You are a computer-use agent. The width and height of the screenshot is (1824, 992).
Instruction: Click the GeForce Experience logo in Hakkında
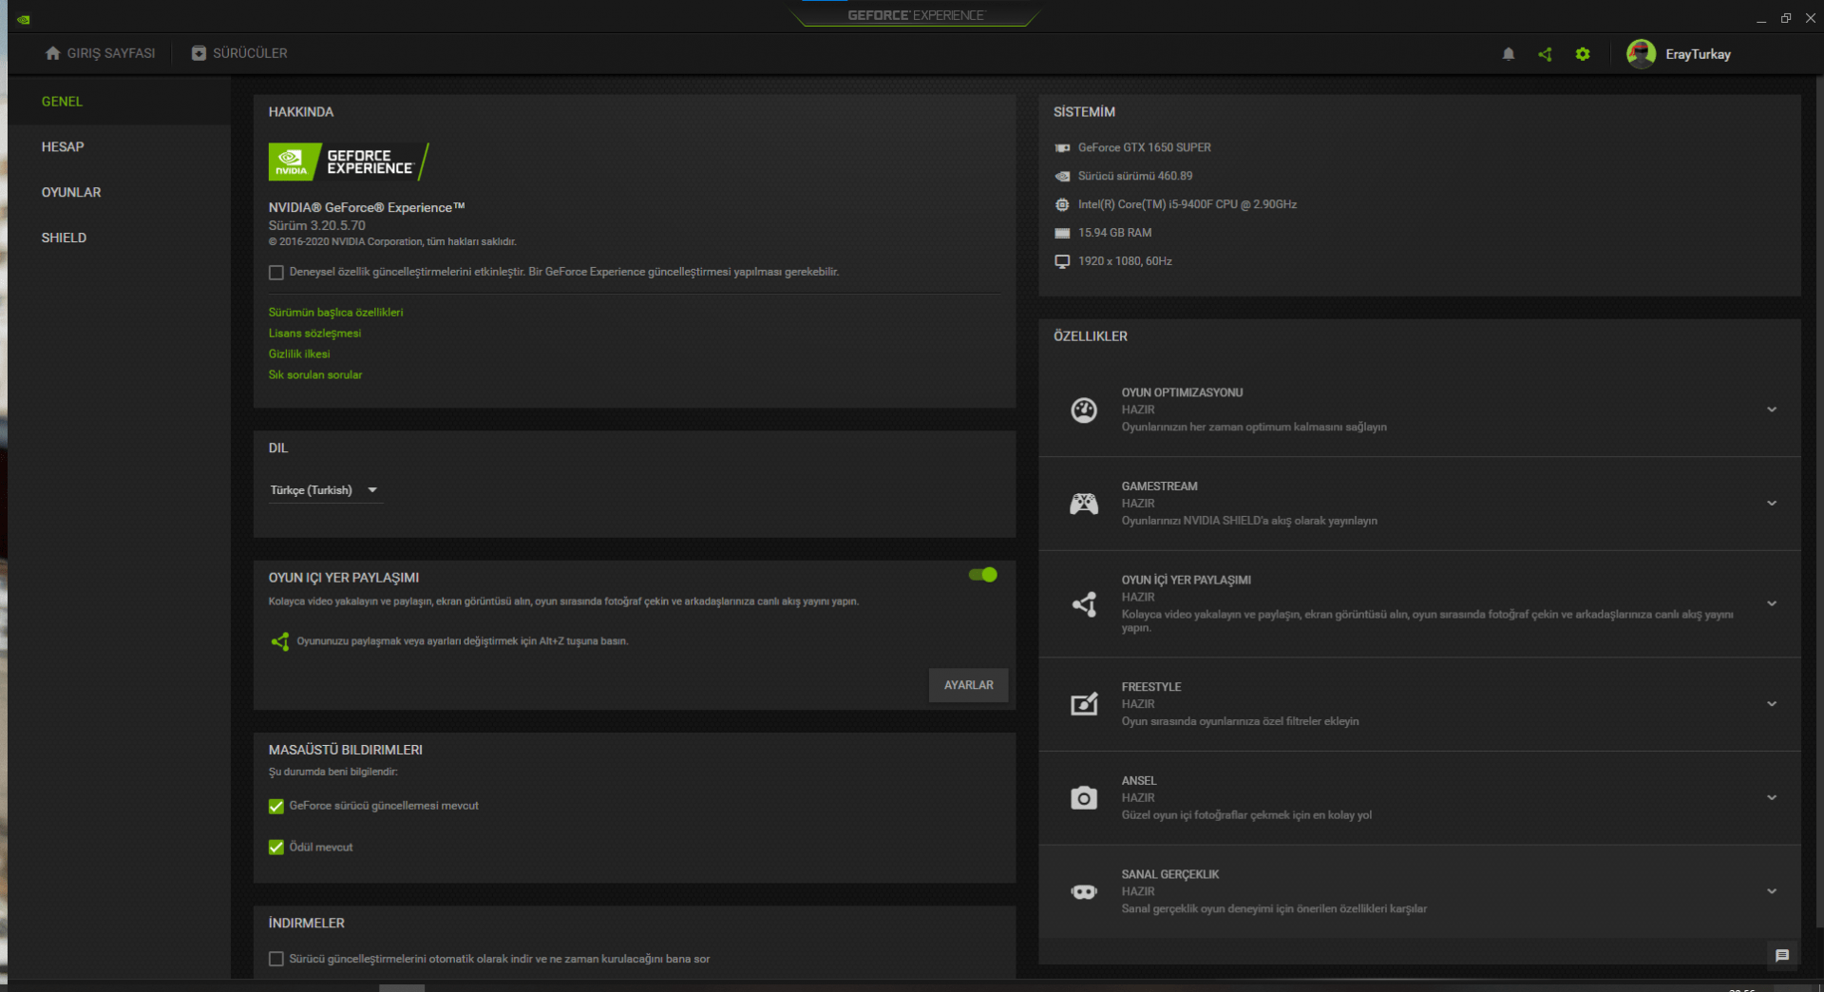(x=349, y=162)
